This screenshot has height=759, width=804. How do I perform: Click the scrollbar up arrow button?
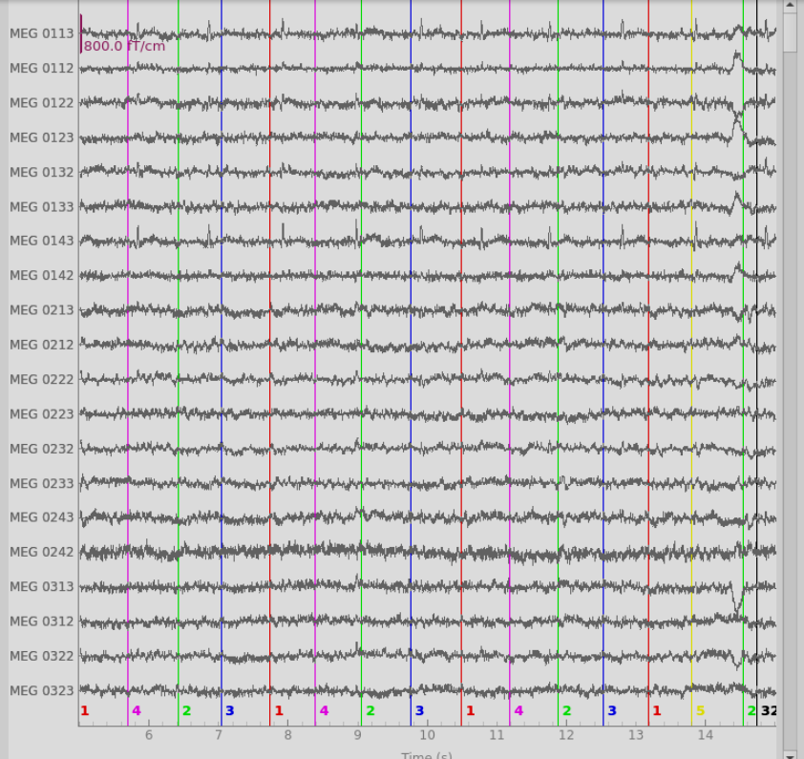790,5
